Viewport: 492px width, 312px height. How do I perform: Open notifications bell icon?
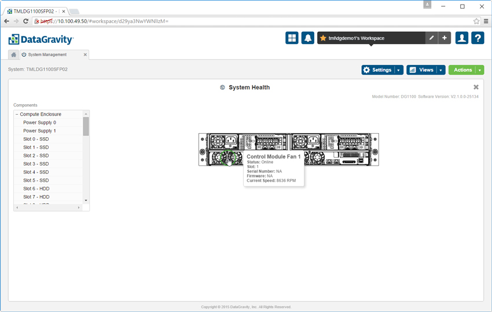pyautogui.click(x=308, y=38)
